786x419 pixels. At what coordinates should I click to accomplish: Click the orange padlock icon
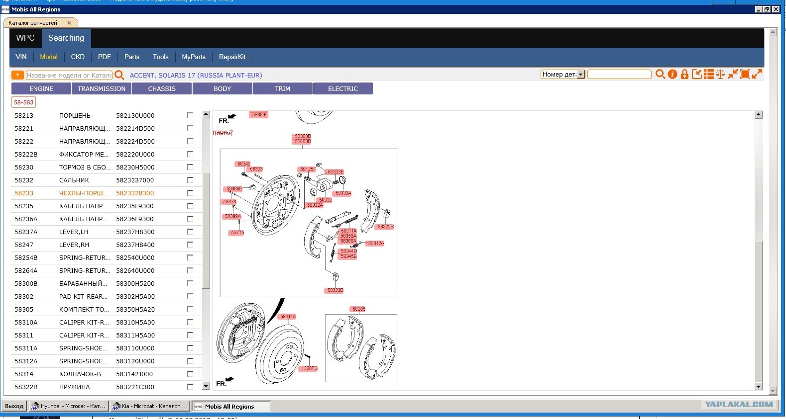pyautogui.click(x=684, y=74)
